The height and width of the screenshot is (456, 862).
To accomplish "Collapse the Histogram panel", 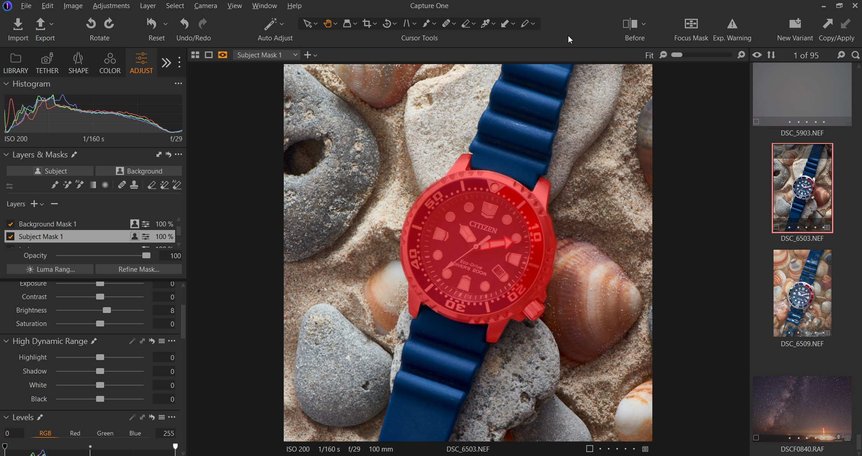I will coord(6,84).
